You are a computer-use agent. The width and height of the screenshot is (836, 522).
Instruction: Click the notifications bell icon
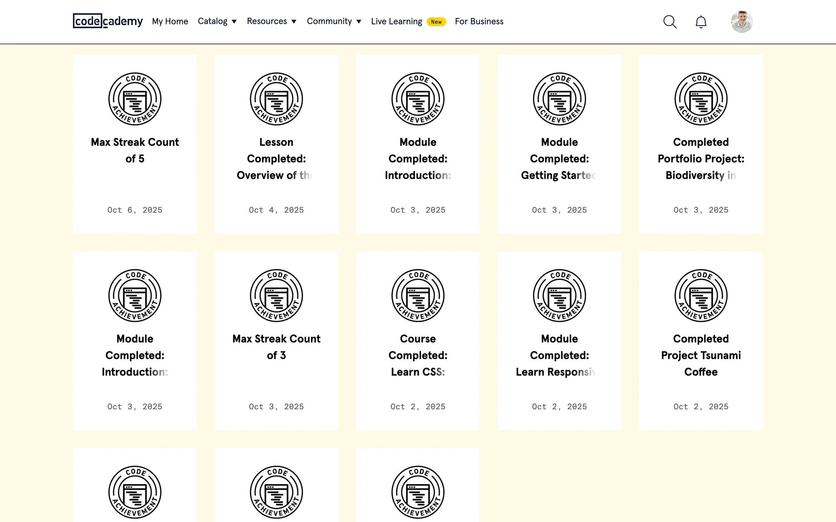[x=701, y=22]
